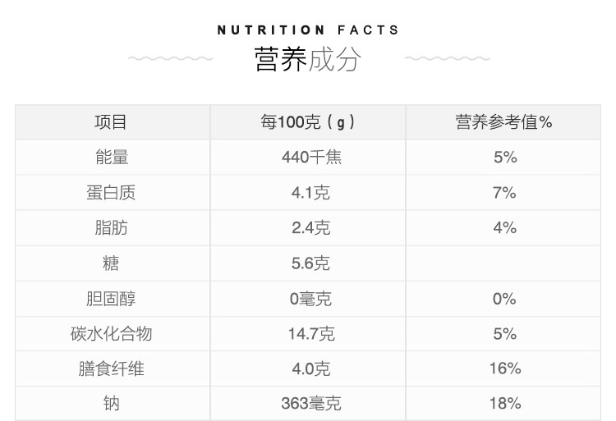This screenshot has height=421, width=616.
Task: Click the 营养成分 title
Action: pyautogui.click(x=308, y=59)
